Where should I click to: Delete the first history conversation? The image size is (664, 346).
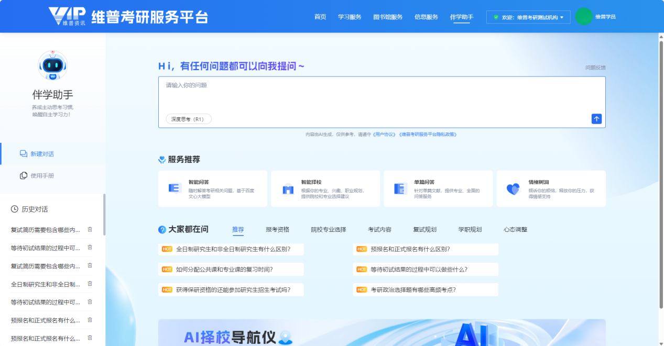point(90,229)
